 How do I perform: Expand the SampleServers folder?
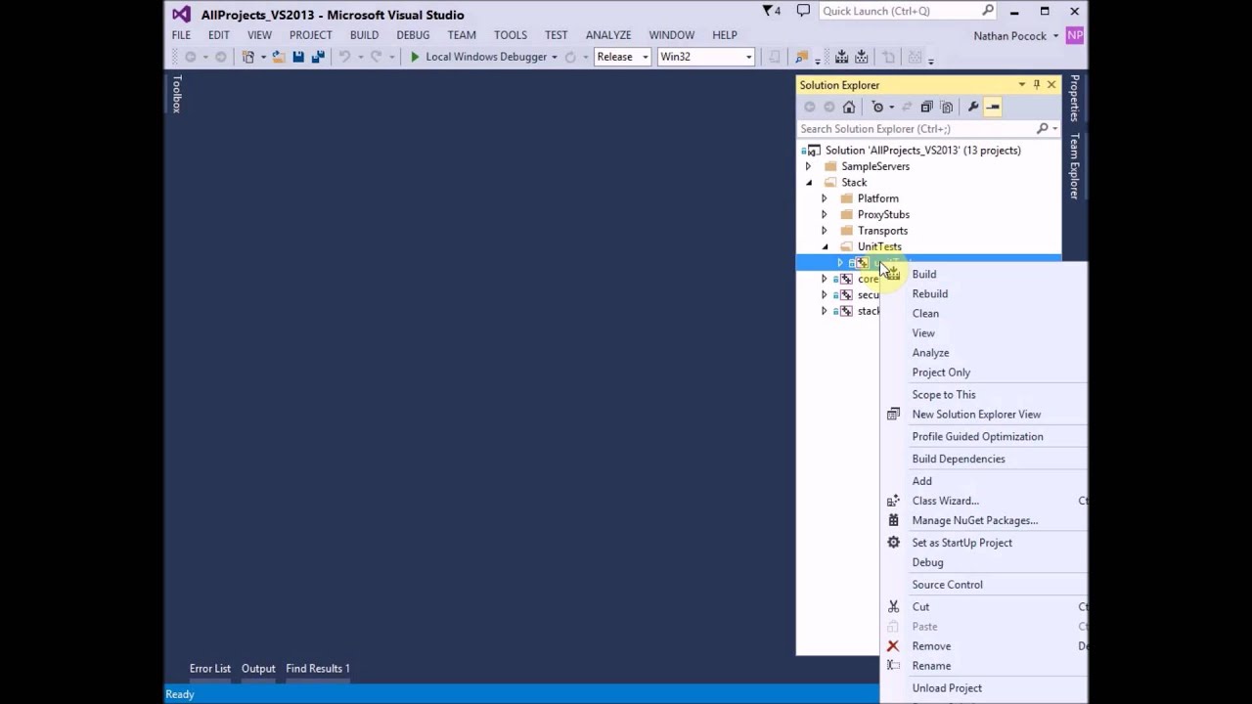tap(808, 166)
